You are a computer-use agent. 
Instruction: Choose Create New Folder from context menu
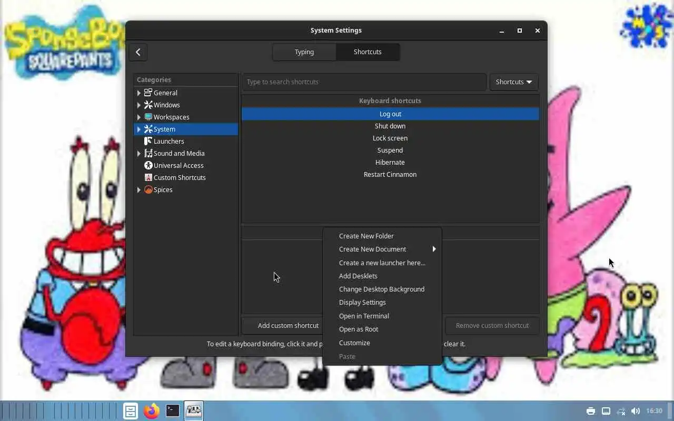click(x=382, y=236)
